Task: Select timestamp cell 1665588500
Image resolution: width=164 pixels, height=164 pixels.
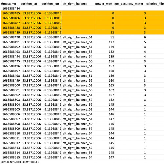Action: [x=11, y=85]
